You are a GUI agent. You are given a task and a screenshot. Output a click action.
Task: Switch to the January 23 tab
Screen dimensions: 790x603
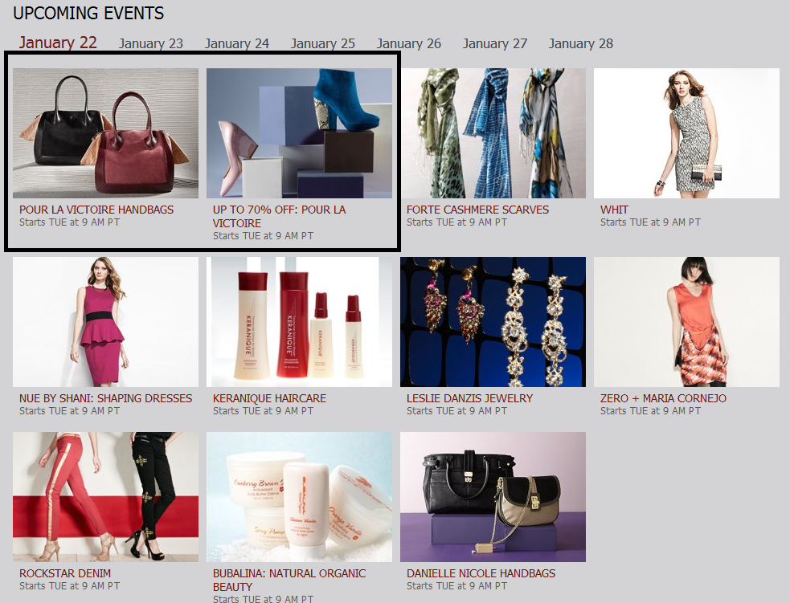150,44
